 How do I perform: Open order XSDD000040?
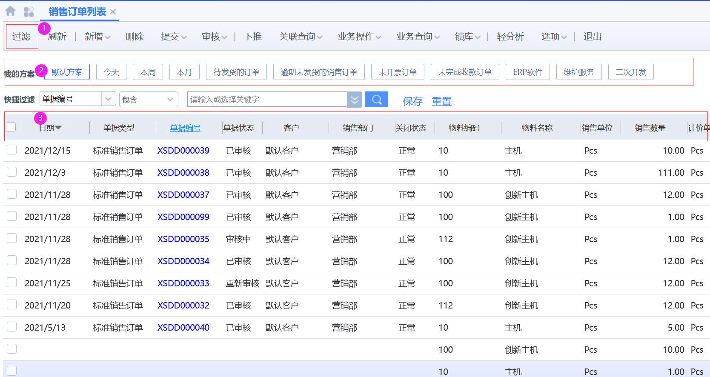(183, 328)
